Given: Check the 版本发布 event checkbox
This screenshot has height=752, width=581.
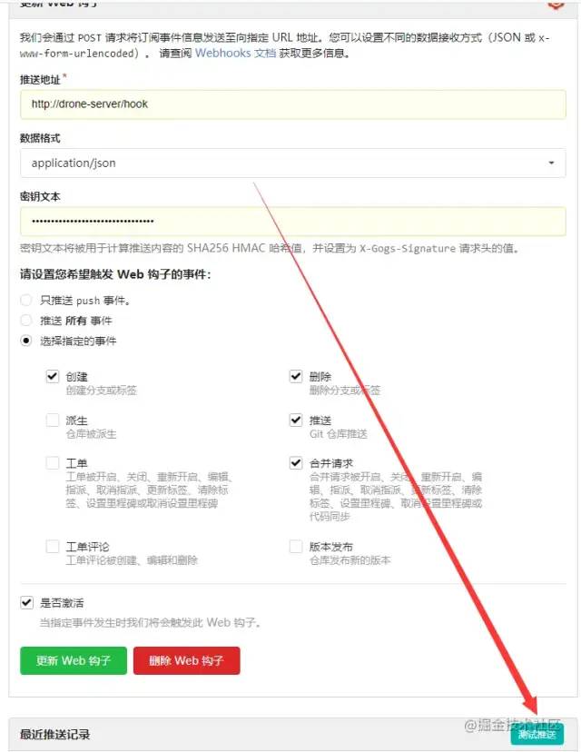Looking at the screenshot, I should (296, 546).
